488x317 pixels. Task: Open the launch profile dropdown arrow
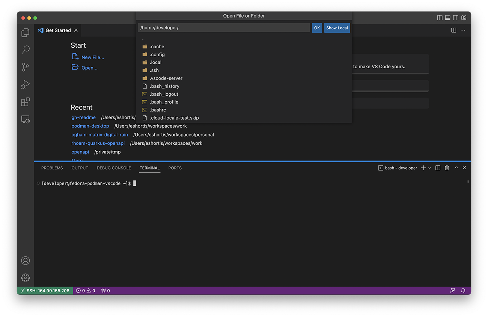click(429, 168)
